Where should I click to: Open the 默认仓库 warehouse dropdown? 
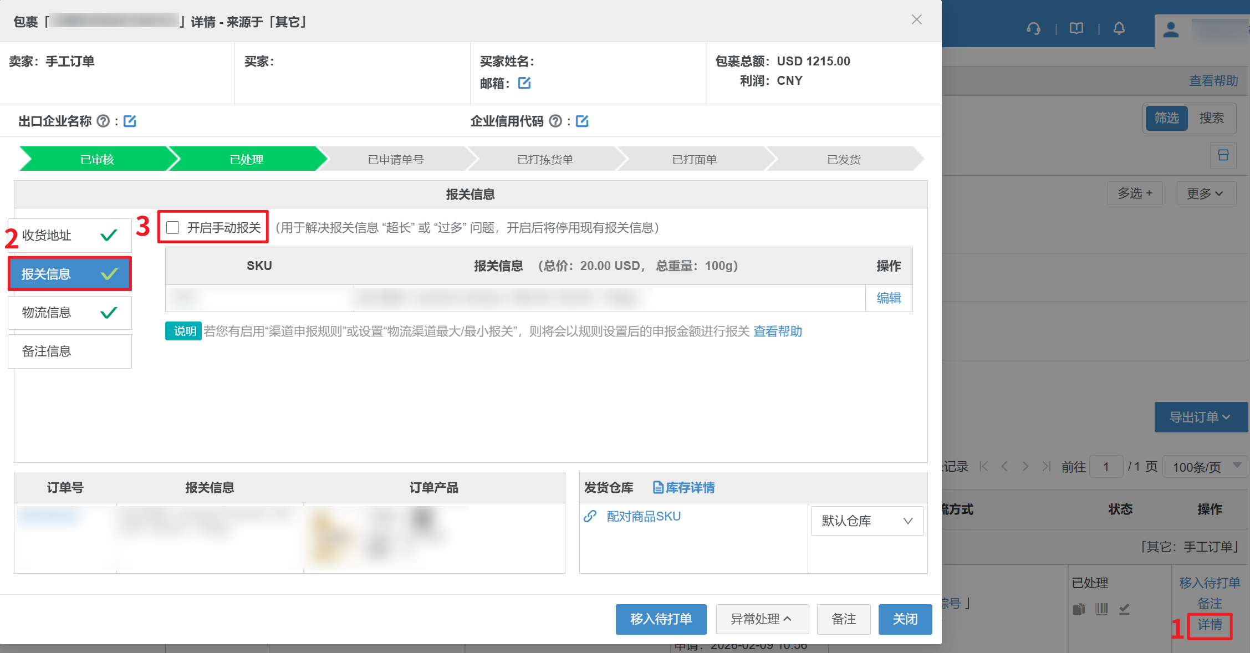[x=867, y=521]
